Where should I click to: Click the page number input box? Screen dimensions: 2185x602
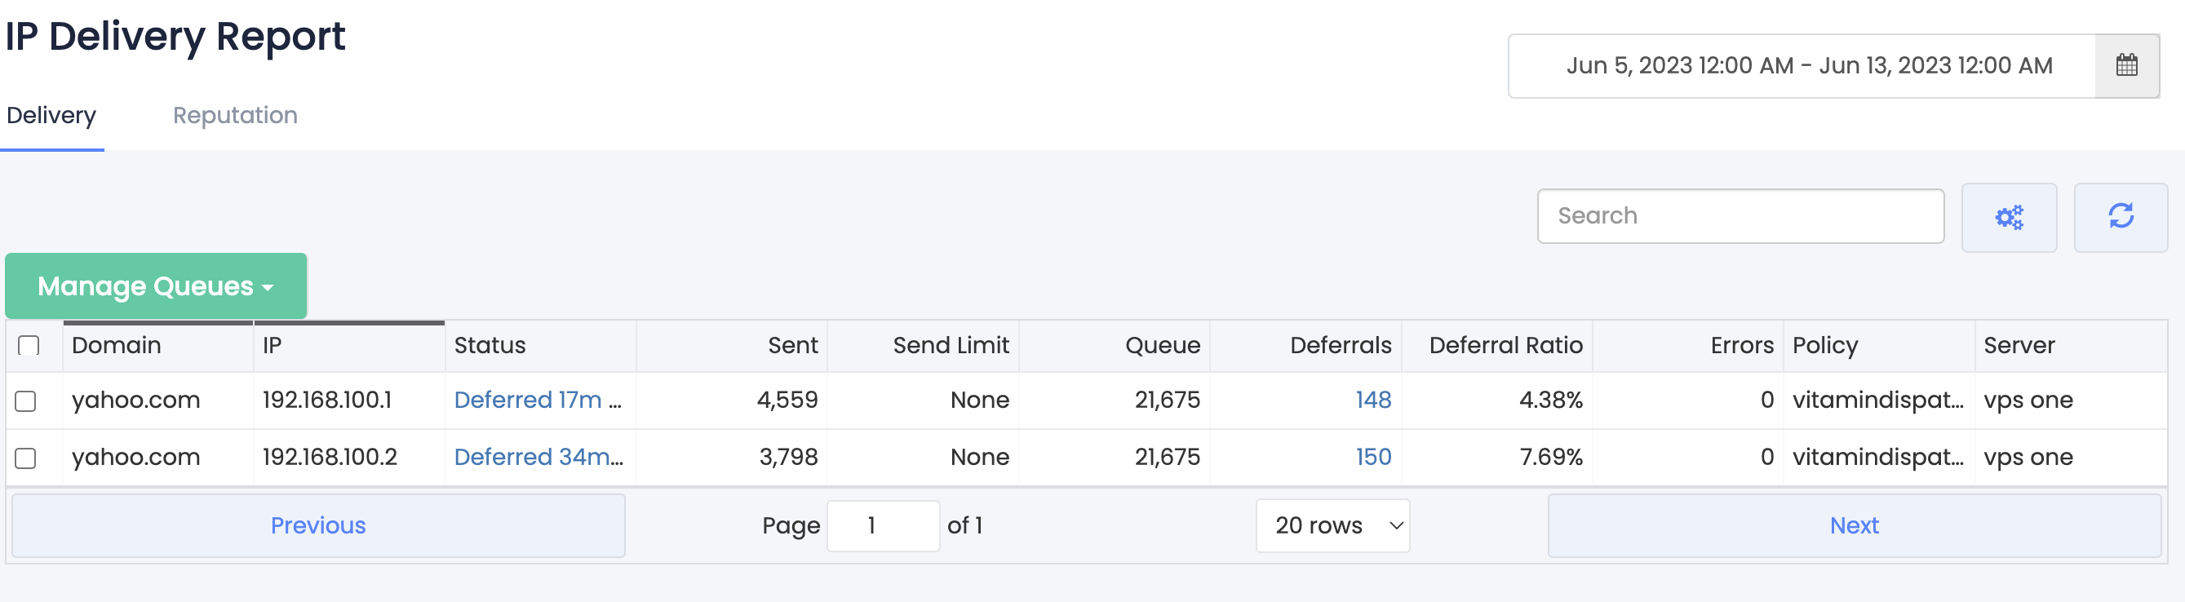coord(883,525)
